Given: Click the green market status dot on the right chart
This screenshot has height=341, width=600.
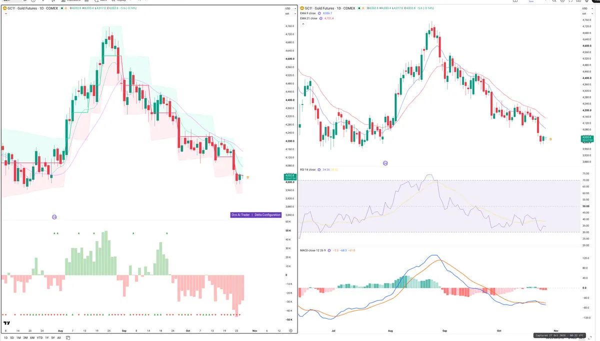Looking at the screenshot, I should [358, 8].
